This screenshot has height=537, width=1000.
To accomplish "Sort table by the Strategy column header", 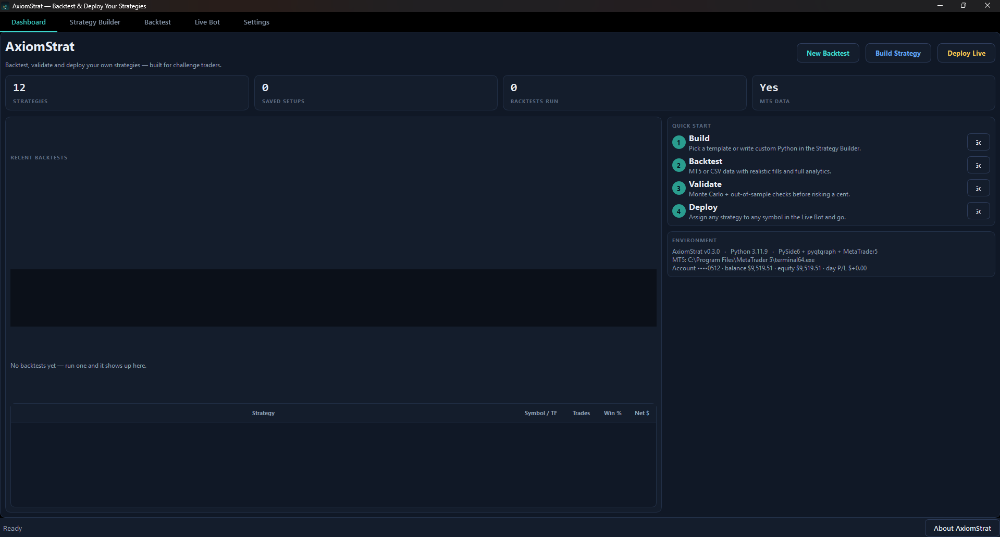I will pyautogui.click(x=263, y=413).
